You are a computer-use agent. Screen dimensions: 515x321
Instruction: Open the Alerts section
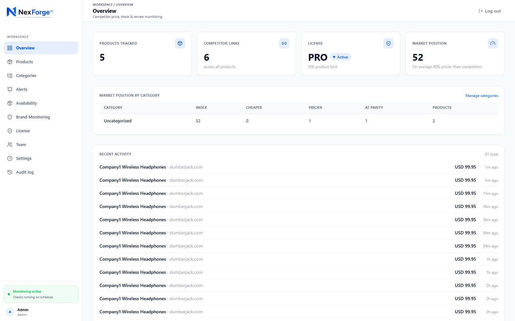coord(41,89)
